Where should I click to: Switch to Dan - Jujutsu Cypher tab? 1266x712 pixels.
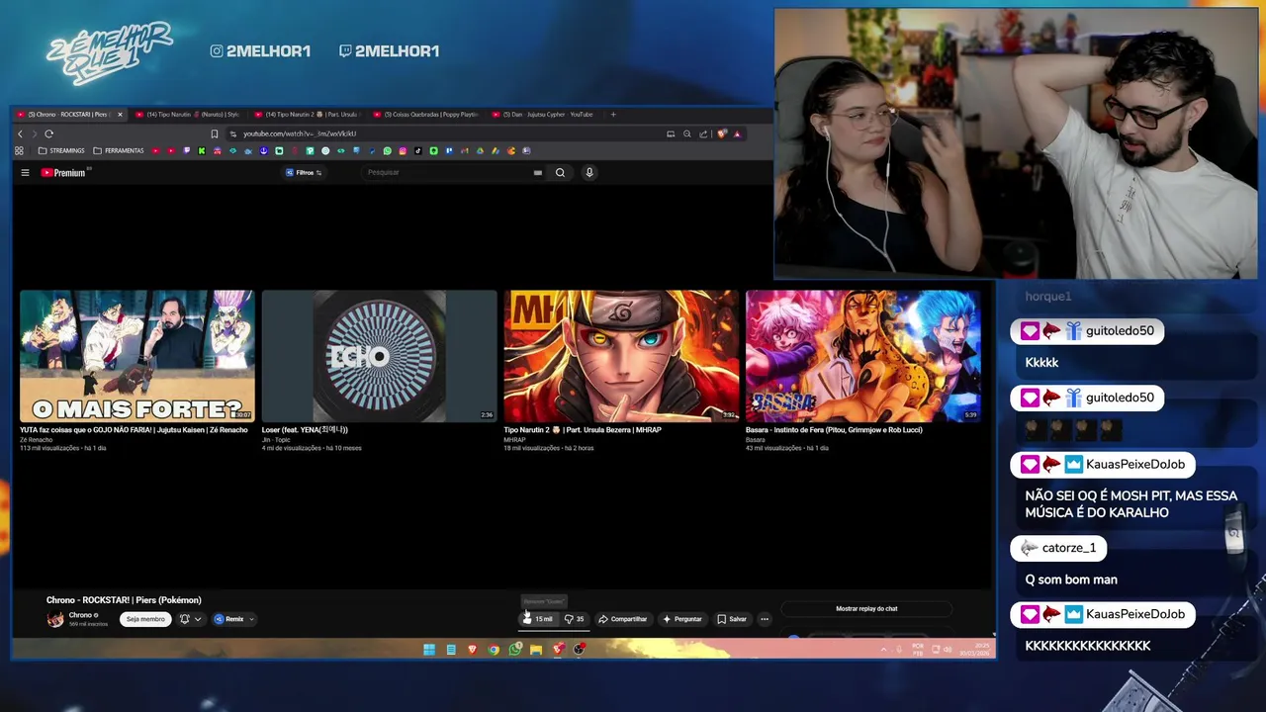point(546,114)
